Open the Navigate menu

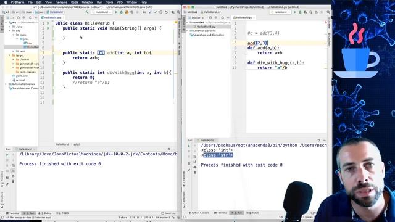click(61, 2)
